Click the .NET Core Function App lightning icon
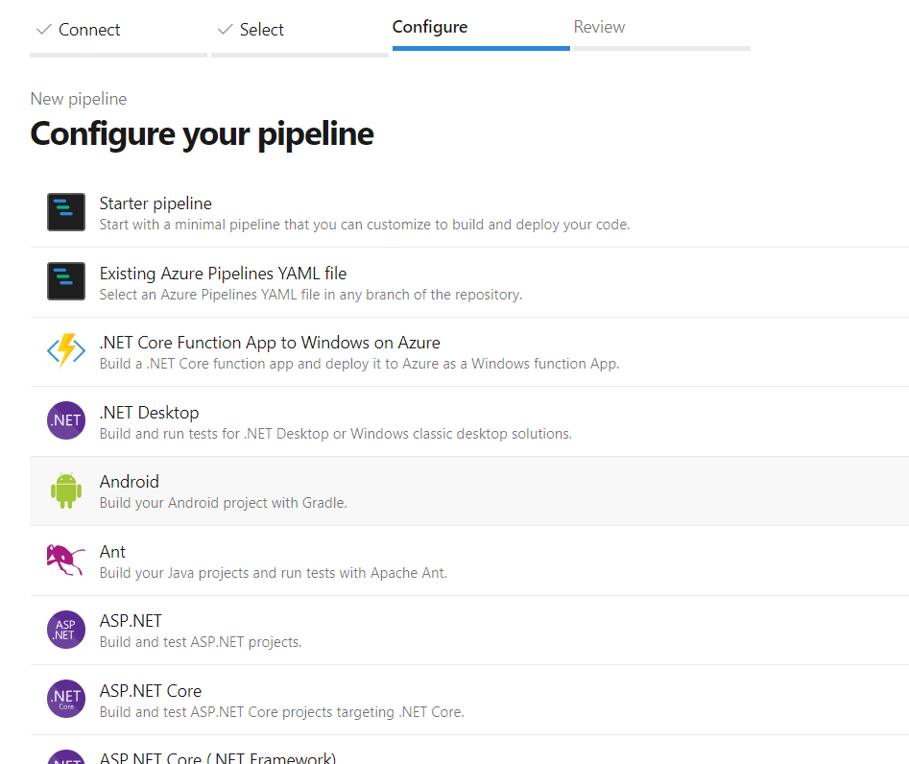The height and width of the screenshot is (764, 909). pos(66,350)
